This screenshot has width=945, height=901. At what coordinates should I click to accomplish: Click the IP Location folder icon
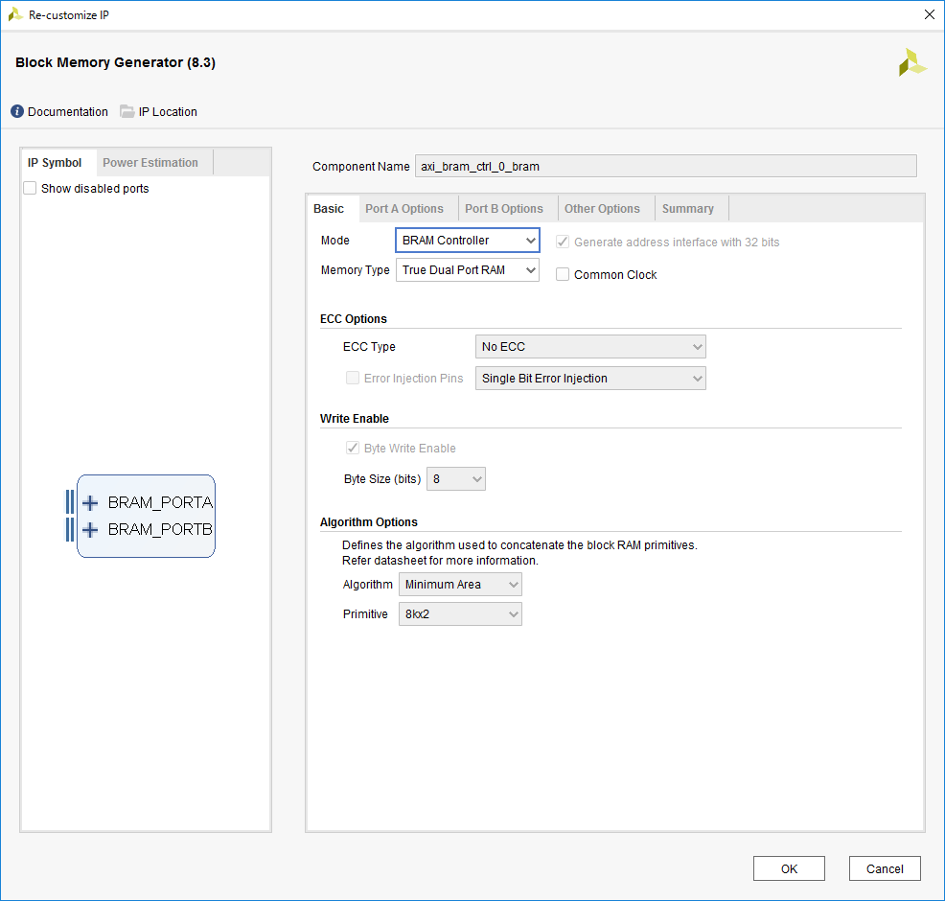[x=127, y=112]
